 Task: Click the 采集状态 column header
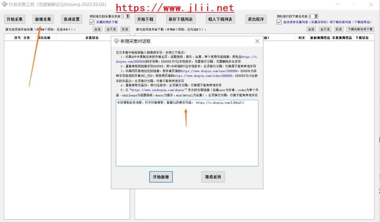92,38
